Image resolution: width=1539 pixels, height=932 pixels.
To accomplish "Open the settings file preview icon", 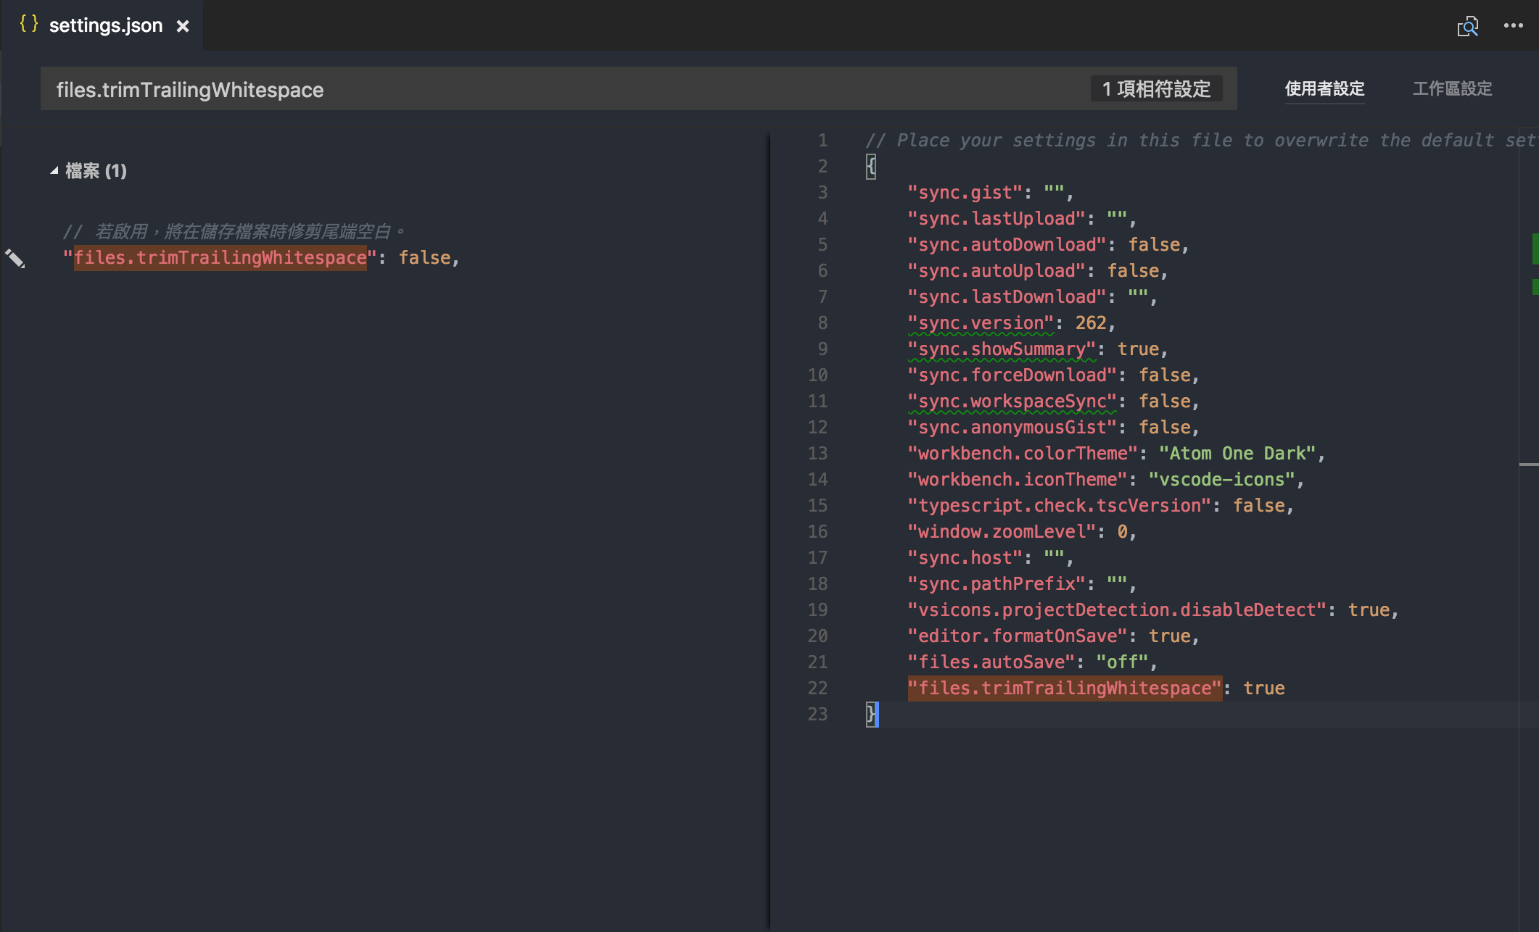I will click(1468, 26).
